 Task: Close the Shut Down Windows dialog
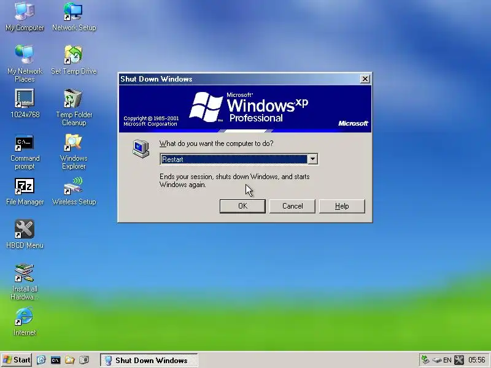click(x=365, y=79)
